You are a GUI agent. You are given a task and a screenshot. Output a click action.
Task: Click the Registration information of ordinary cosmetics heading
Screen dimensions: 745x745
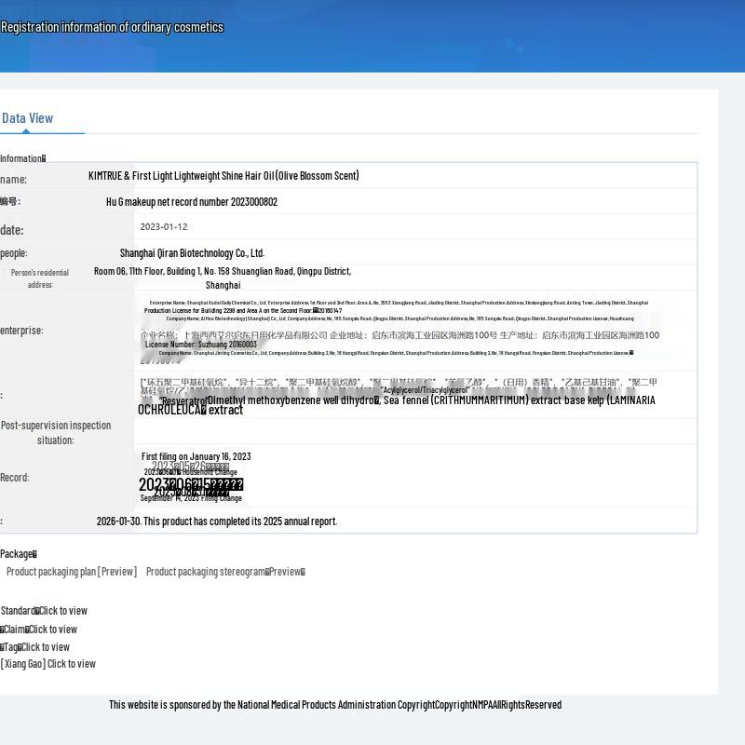pyautogui.click(x=112, y=27)
